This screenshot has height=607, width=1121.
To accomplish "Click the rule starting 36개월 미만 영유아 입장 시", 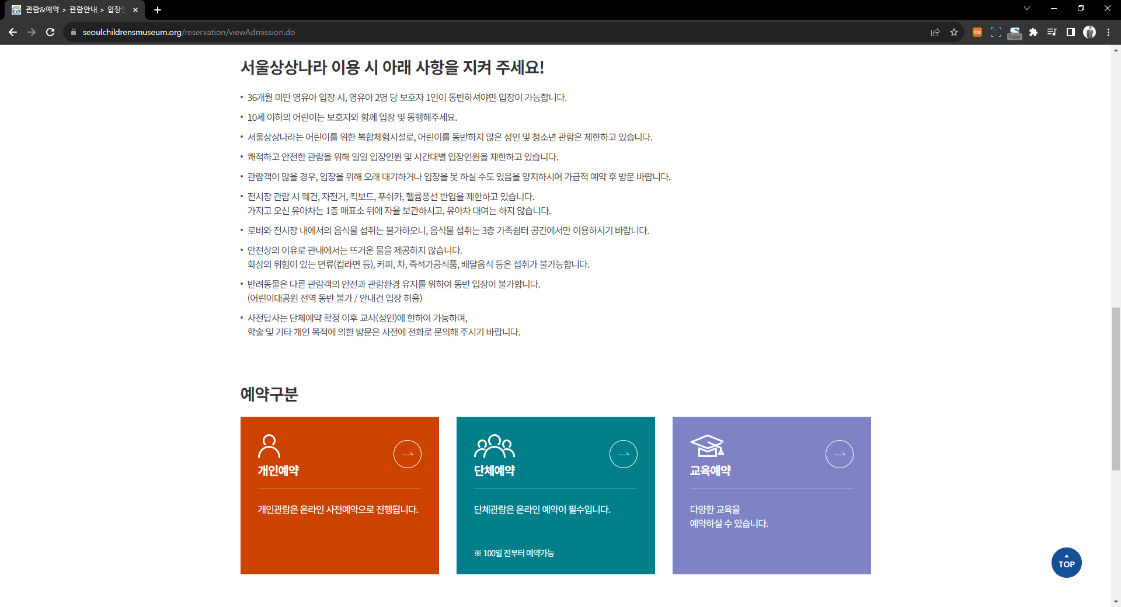I will coord(407,97).
